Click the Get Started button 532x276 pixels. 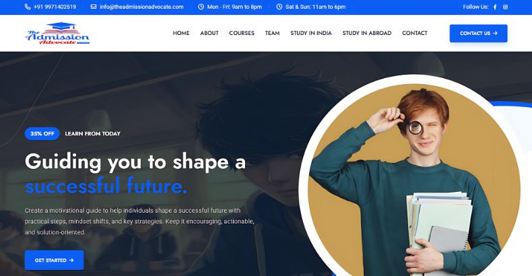click(55, 260)
